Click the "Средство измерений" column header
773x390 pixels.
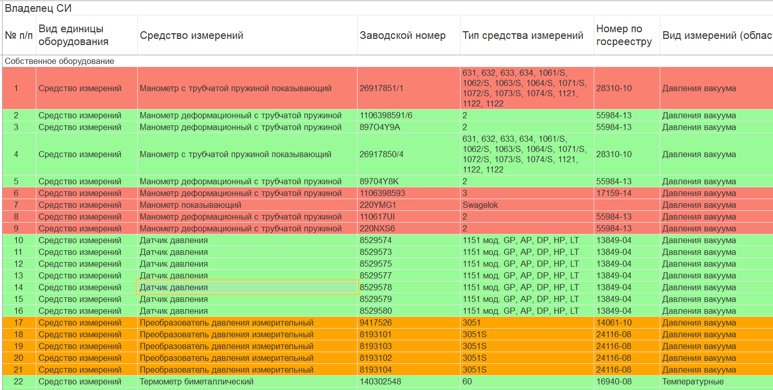click(192, 35)
